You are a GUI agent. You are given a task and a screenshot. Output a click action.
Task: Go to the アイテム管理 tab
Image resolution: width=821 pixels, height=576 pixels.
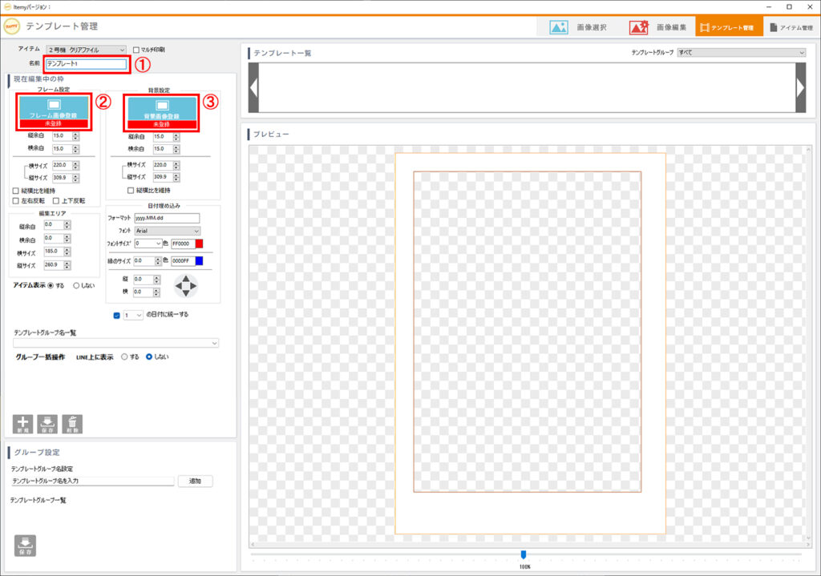coord(791,27)
